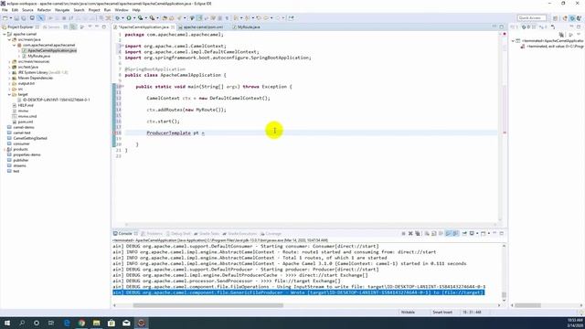Click Minimize in Project Explorer panel
Screen dimensions: 585x329
97,27
